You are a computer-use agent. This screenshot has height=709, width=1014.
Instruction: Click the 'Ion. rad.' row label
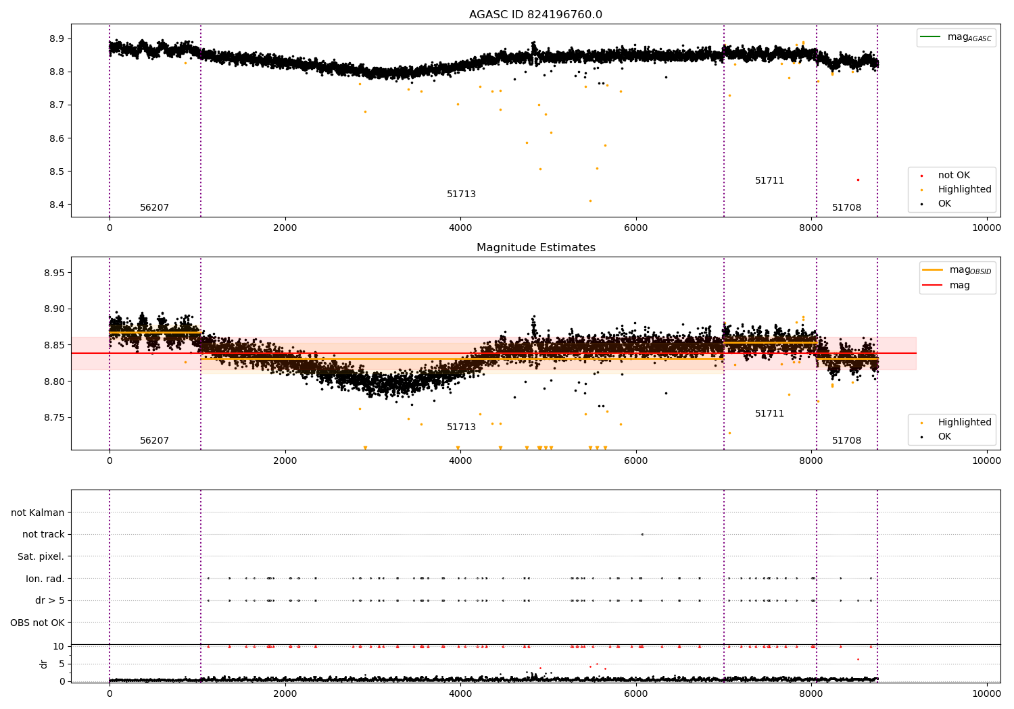(x=45, y=579)
